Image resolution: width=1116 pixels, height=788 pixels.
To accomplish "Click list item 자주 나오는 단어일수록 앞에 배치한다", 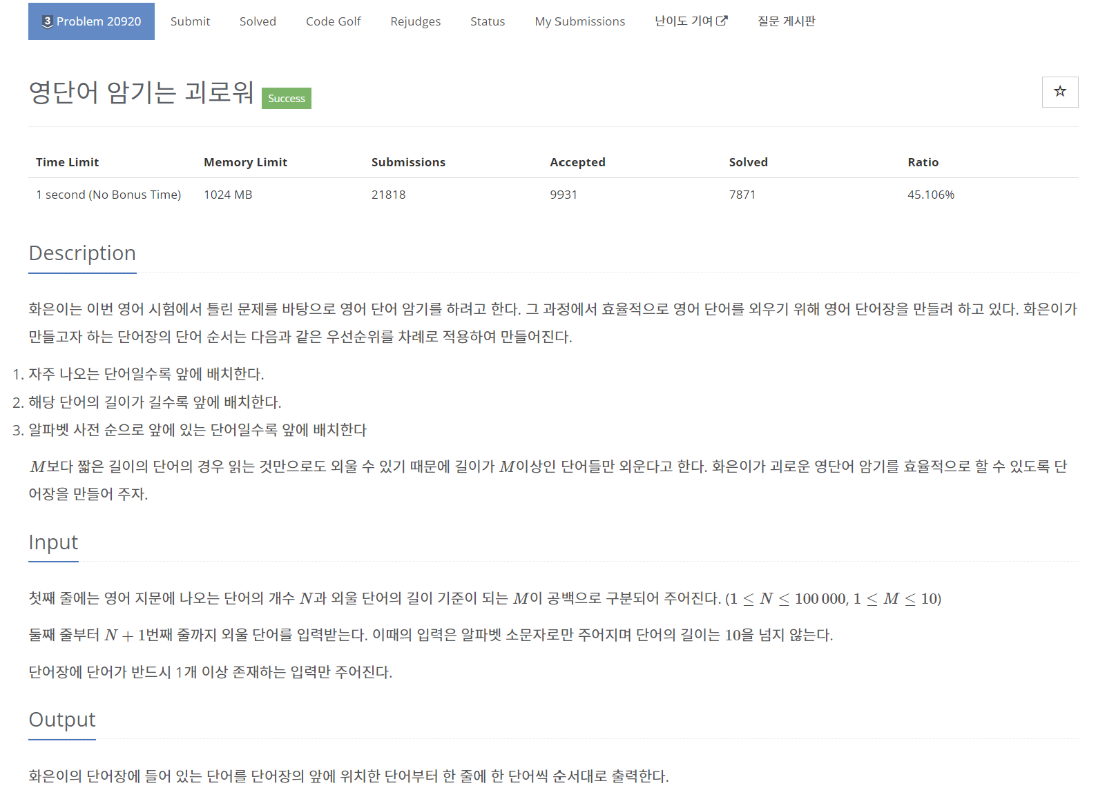I will click(146, 374).
